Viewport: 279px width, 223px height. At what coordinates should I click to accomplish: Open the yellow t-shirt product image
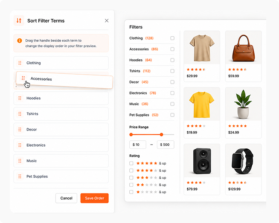[x=202, y=104]
